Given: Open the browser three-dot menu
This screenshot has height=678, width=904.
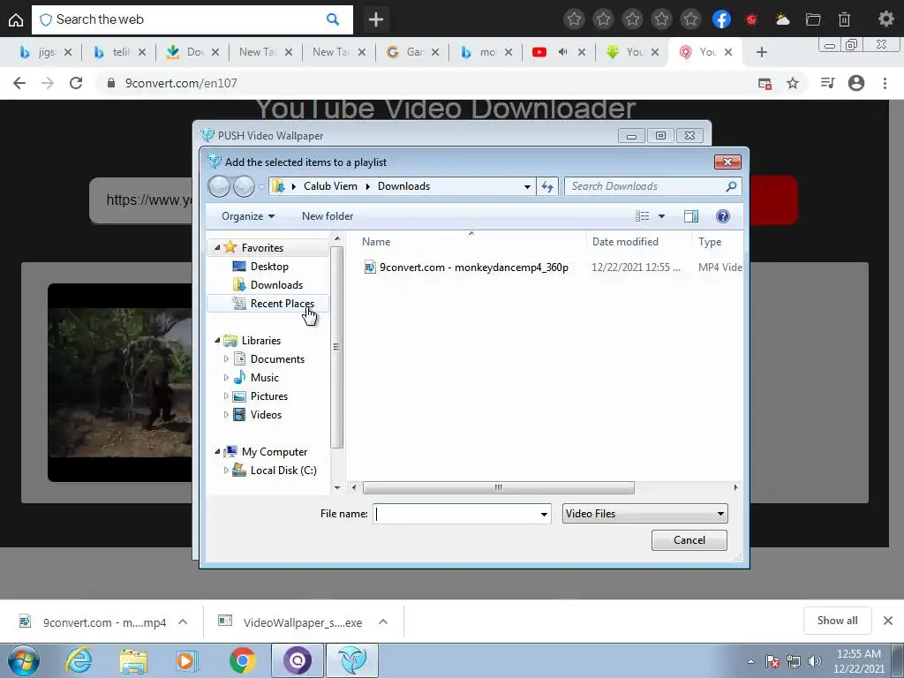Looking at the screenshot, I should click(x=885, y=83).
